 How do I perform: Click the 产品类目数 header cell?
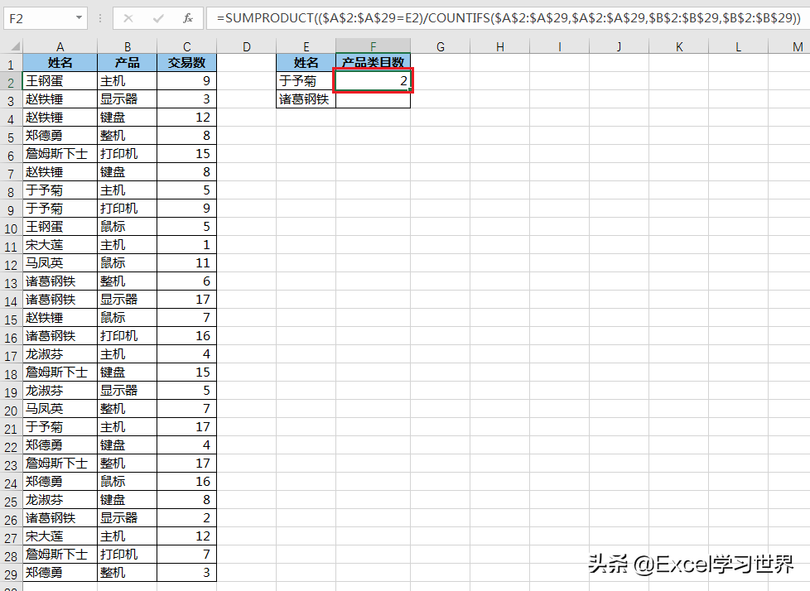[x=373, y=62]
